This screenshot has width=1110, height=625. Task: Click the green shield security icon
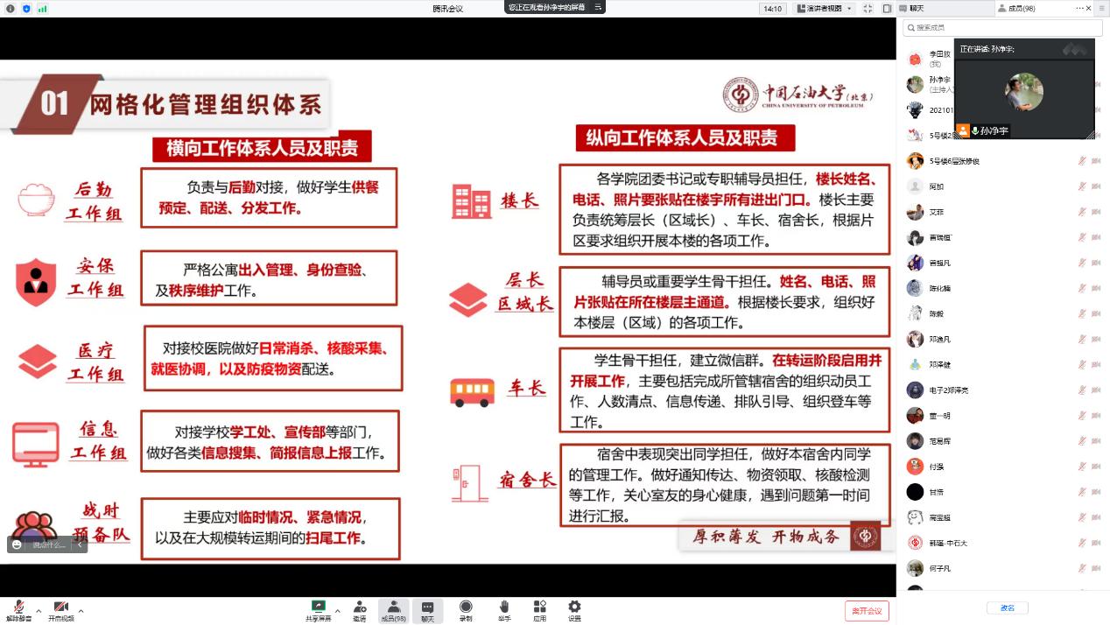26,8
